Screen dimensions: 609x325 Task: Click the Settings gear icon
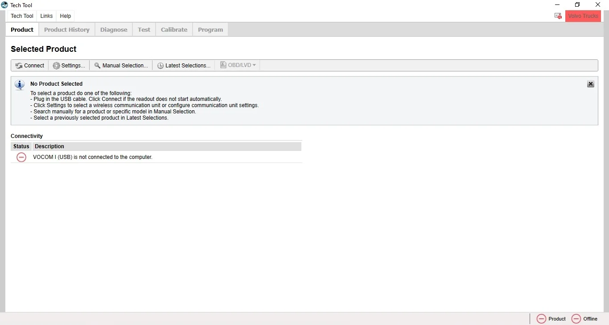(x=56, y=66)
